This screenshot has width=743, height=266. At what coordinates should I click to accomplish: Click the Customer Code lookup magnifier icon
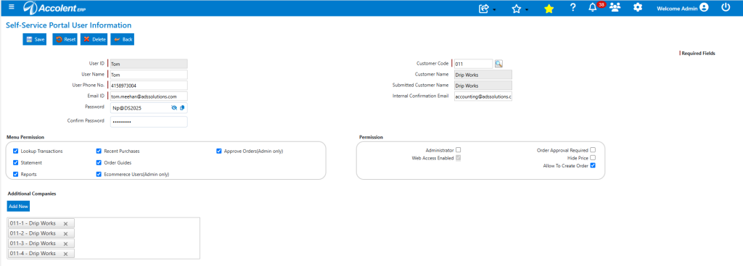point(498,64)
